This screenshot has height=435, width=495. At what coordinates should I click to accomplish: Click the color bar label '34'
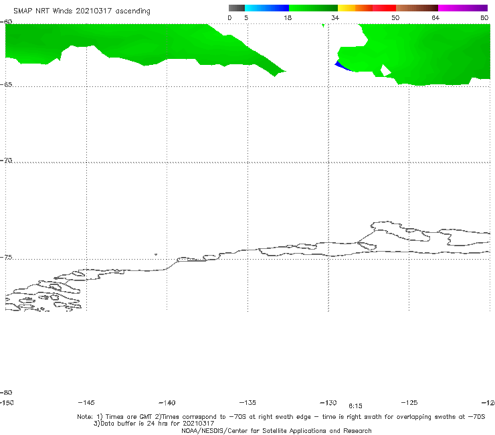point(335,17)
